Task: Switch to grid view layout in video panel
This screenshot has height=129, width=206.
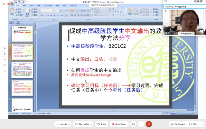Action: coord(201,1)
